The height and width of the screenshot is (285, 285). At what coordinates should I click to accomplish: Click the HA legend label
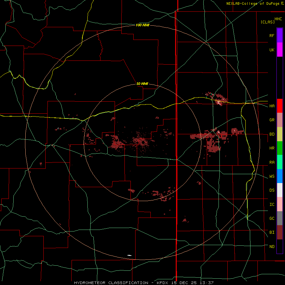(x=272, y=106)
